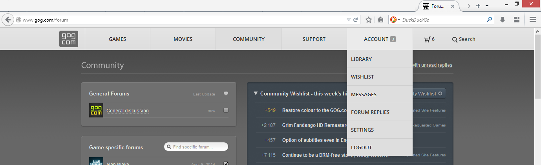Viewport: 541px width, 165px height.
Task: Open the GAMES menu
Action: tap(117, 39)
